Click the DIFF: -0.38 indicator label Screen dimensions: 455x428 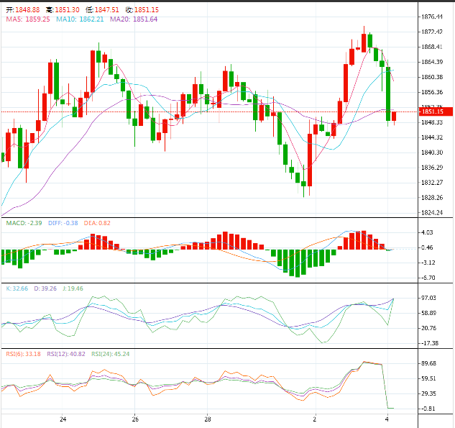pos(63,223)
